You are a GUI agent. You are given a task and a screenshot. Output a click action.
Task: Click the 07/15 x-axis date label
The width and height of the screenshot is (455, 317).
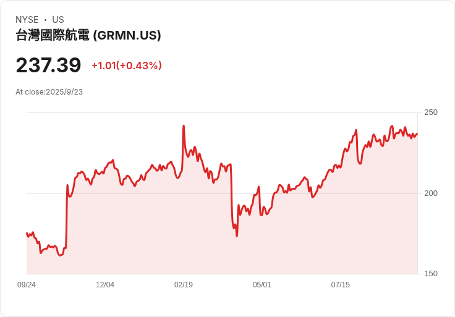pos(341,285)
